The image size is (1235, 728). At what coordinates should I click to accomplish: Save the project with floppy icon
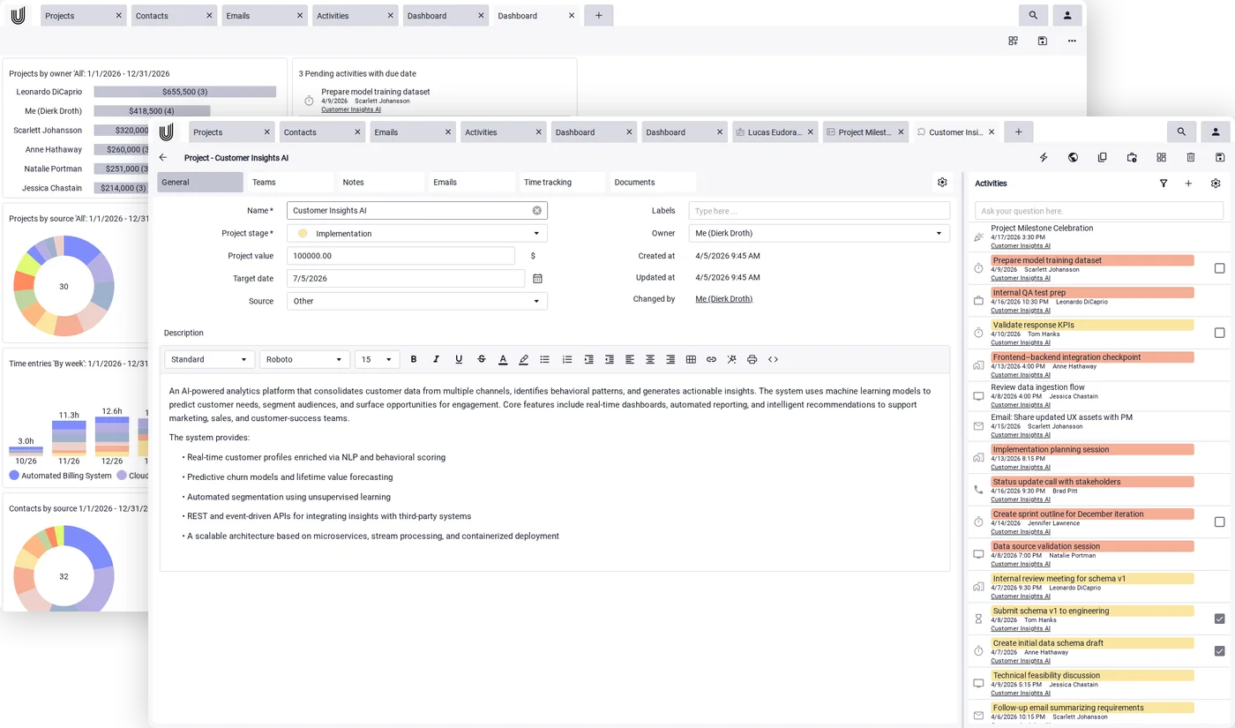pyautogui.click(x=1219, y=157)
